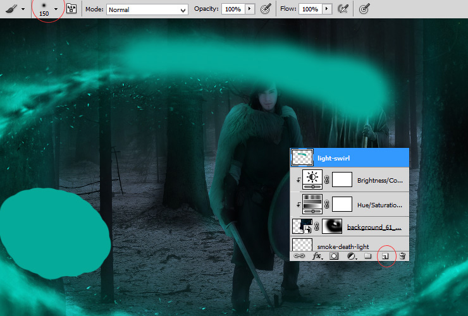Delete layer trash icon
The width and height of the screenshot is (468, 316).
tap(402, 256)
